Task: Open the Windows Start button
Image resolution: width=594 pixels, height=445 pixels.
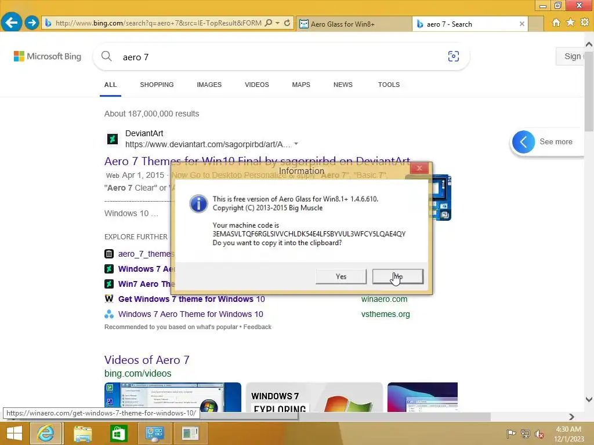Action: tap(15, 433)
